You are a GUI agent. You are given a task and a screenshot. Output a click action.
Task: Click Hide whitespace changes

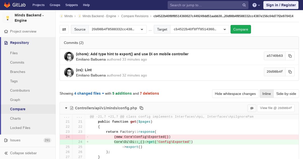[235, 94]
